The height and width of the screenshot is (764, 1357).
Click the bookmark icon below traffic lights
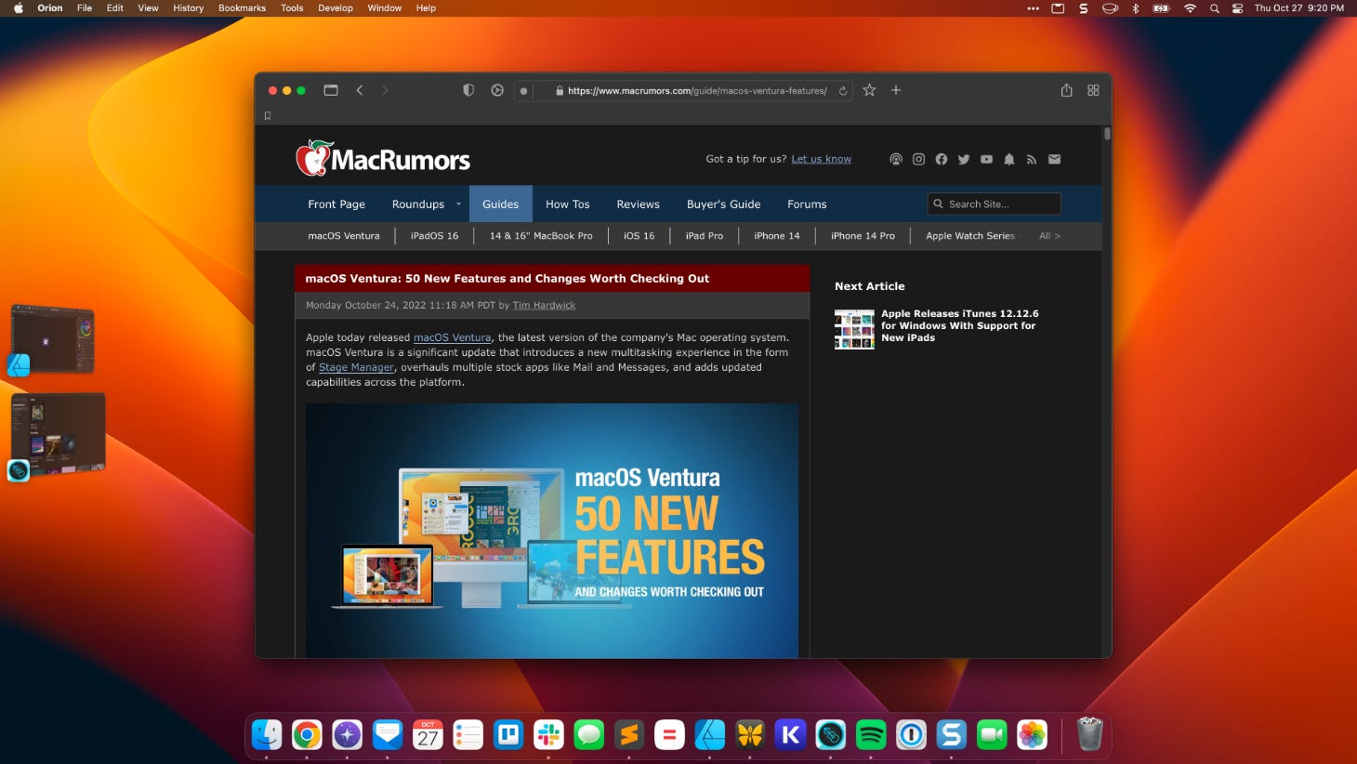pyautogui.click(x=268, y=116)
